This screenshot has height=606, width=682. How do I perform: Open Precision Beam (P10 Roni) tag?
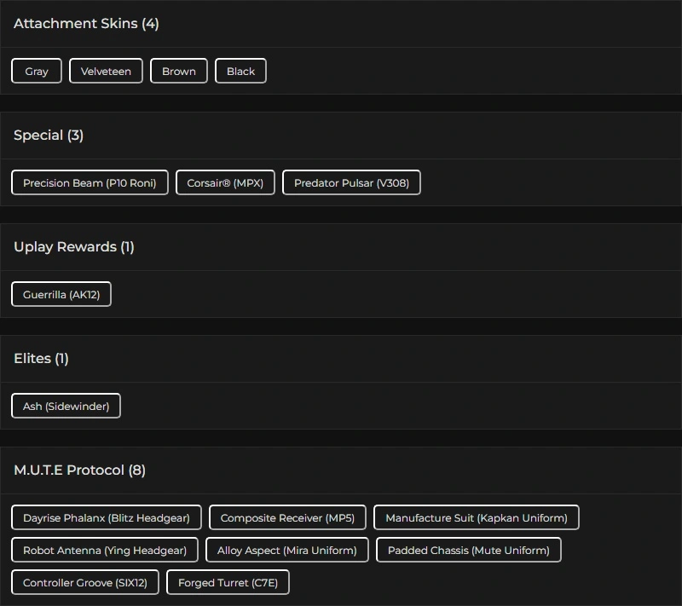click(x=90, y=182)
